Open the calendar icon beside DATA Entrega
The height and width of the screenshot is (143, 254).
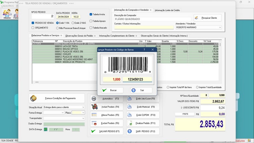point(46,129)
